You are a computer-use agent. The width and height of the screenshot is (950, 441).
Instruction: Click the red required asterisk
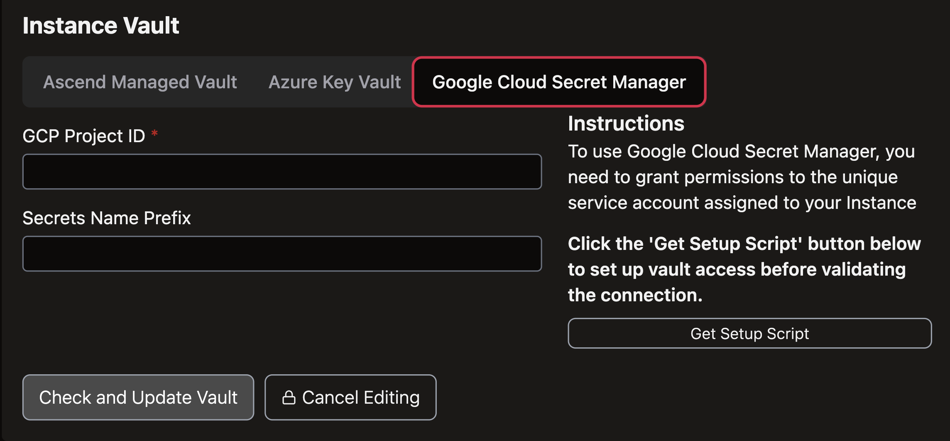coord(154,133)
